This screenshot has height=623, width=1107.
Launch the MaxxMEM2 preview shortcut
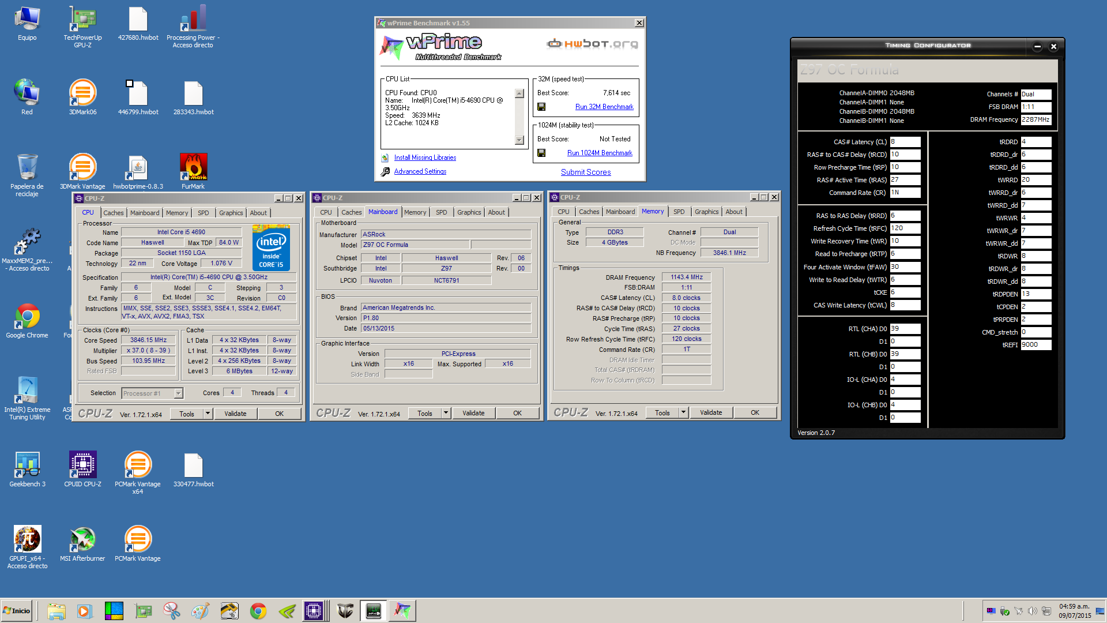coord(27,249)
